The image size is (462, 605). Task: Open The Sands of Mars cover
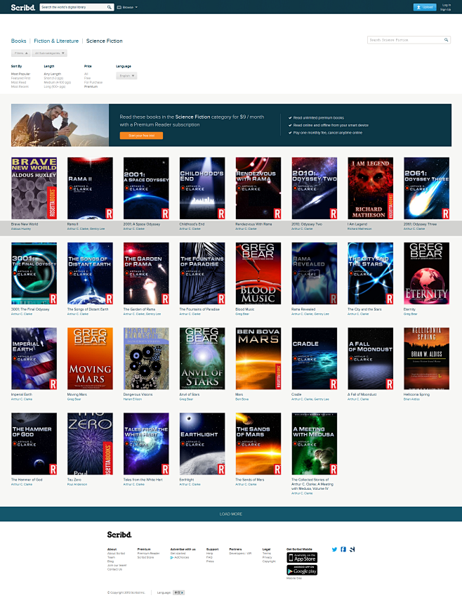tap(258, 444)
